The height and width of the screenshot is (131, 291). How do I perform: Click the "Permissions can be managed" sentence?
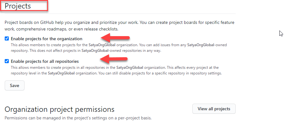click(x=31, y=118)
